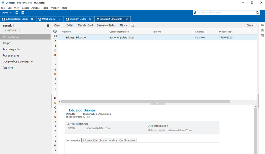Select the Comentarios tab
The height and width of the screenshot is (154, 265).
[73, 140]
